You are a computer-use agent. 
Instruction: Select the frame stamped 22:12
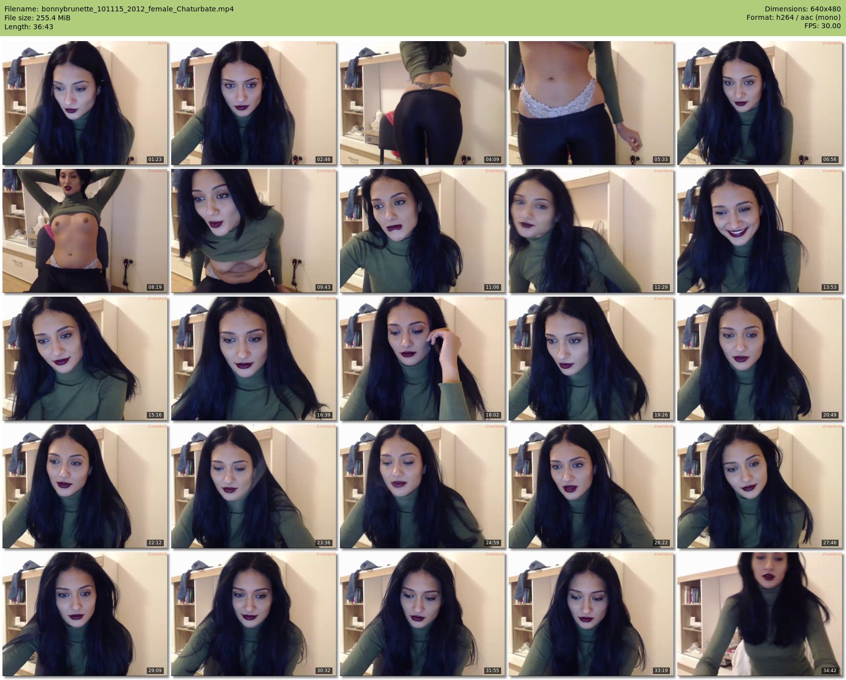tap(85, 486)
